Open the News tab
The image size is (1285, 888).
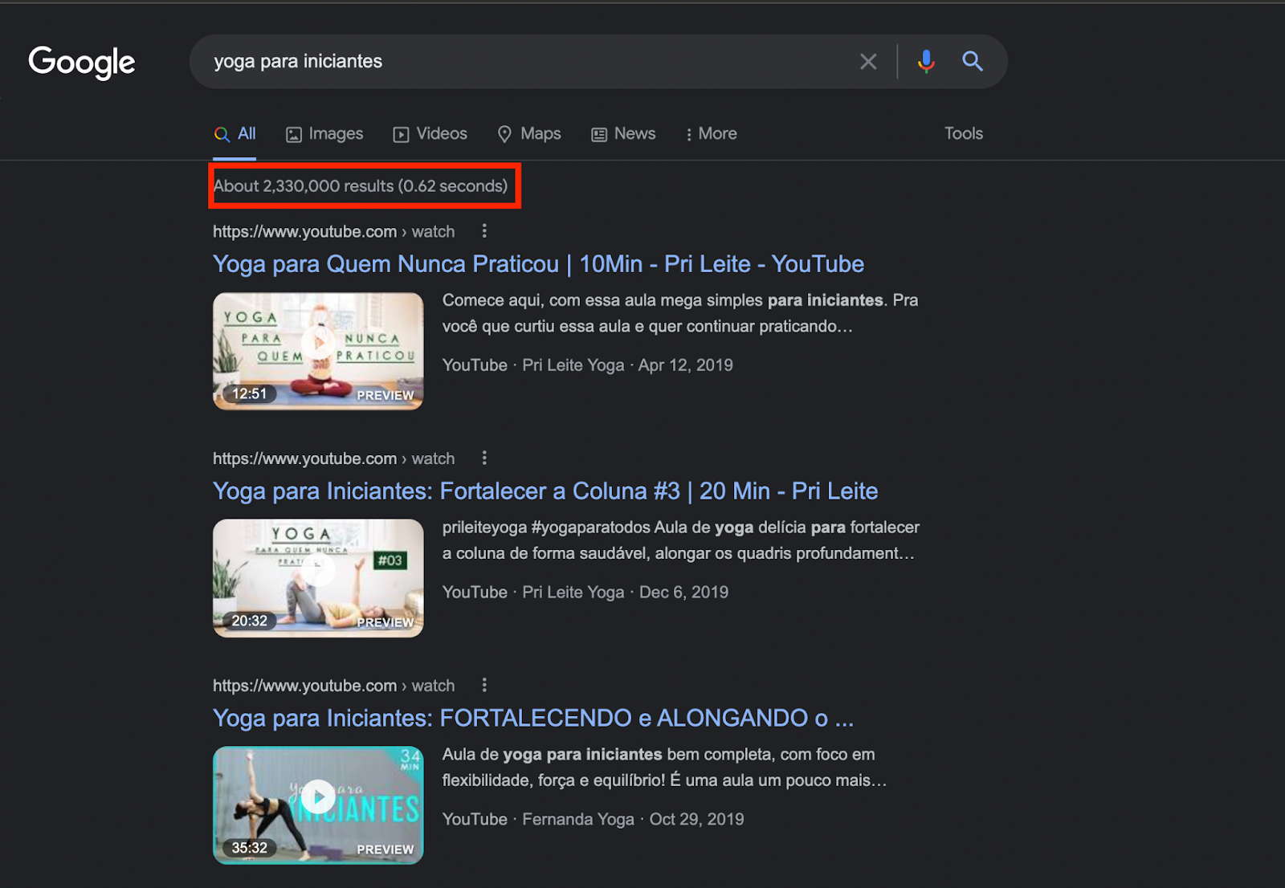(623, 134)
